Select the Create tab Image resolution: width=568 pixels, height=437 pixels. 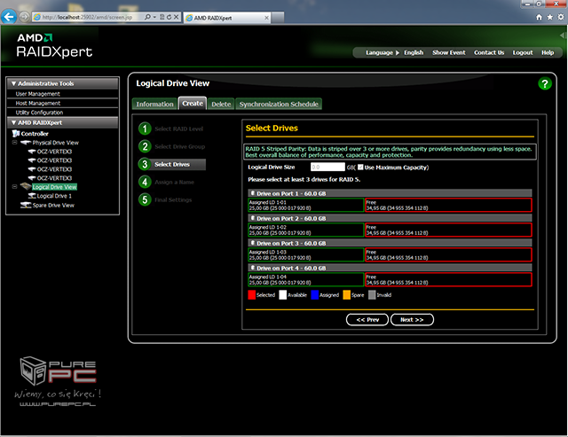[193, 103]
